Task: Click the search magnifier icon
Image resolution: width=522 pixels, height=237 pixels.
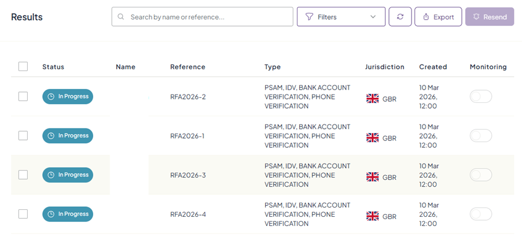Action: pos(121,17)
